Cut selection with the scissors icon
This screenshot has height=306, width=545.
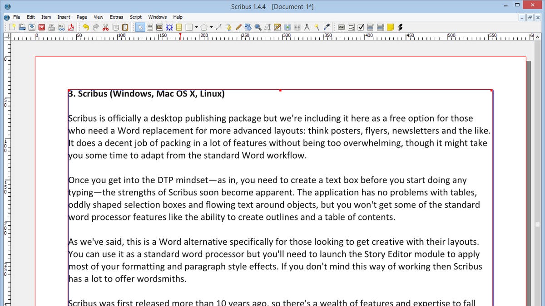(105, 27)
